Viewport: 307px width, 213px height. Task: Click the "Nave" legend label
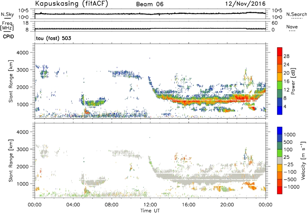292,27
